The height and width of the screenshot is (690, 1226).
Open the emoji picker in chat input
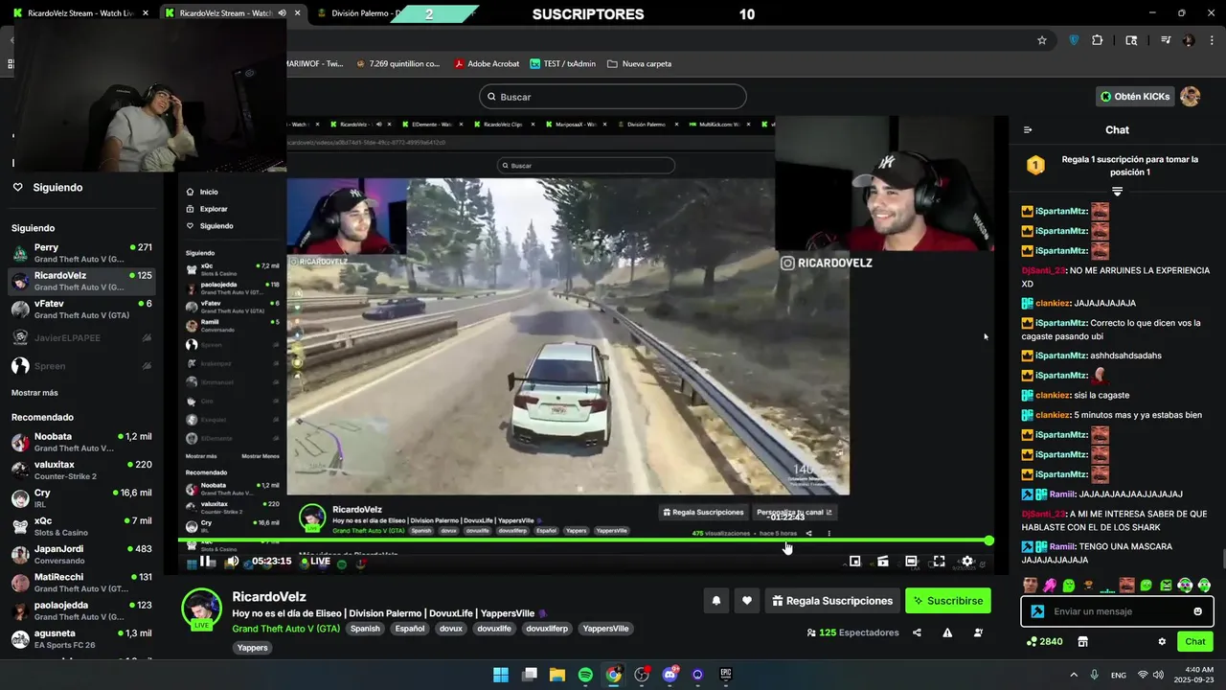point(1197,611)
